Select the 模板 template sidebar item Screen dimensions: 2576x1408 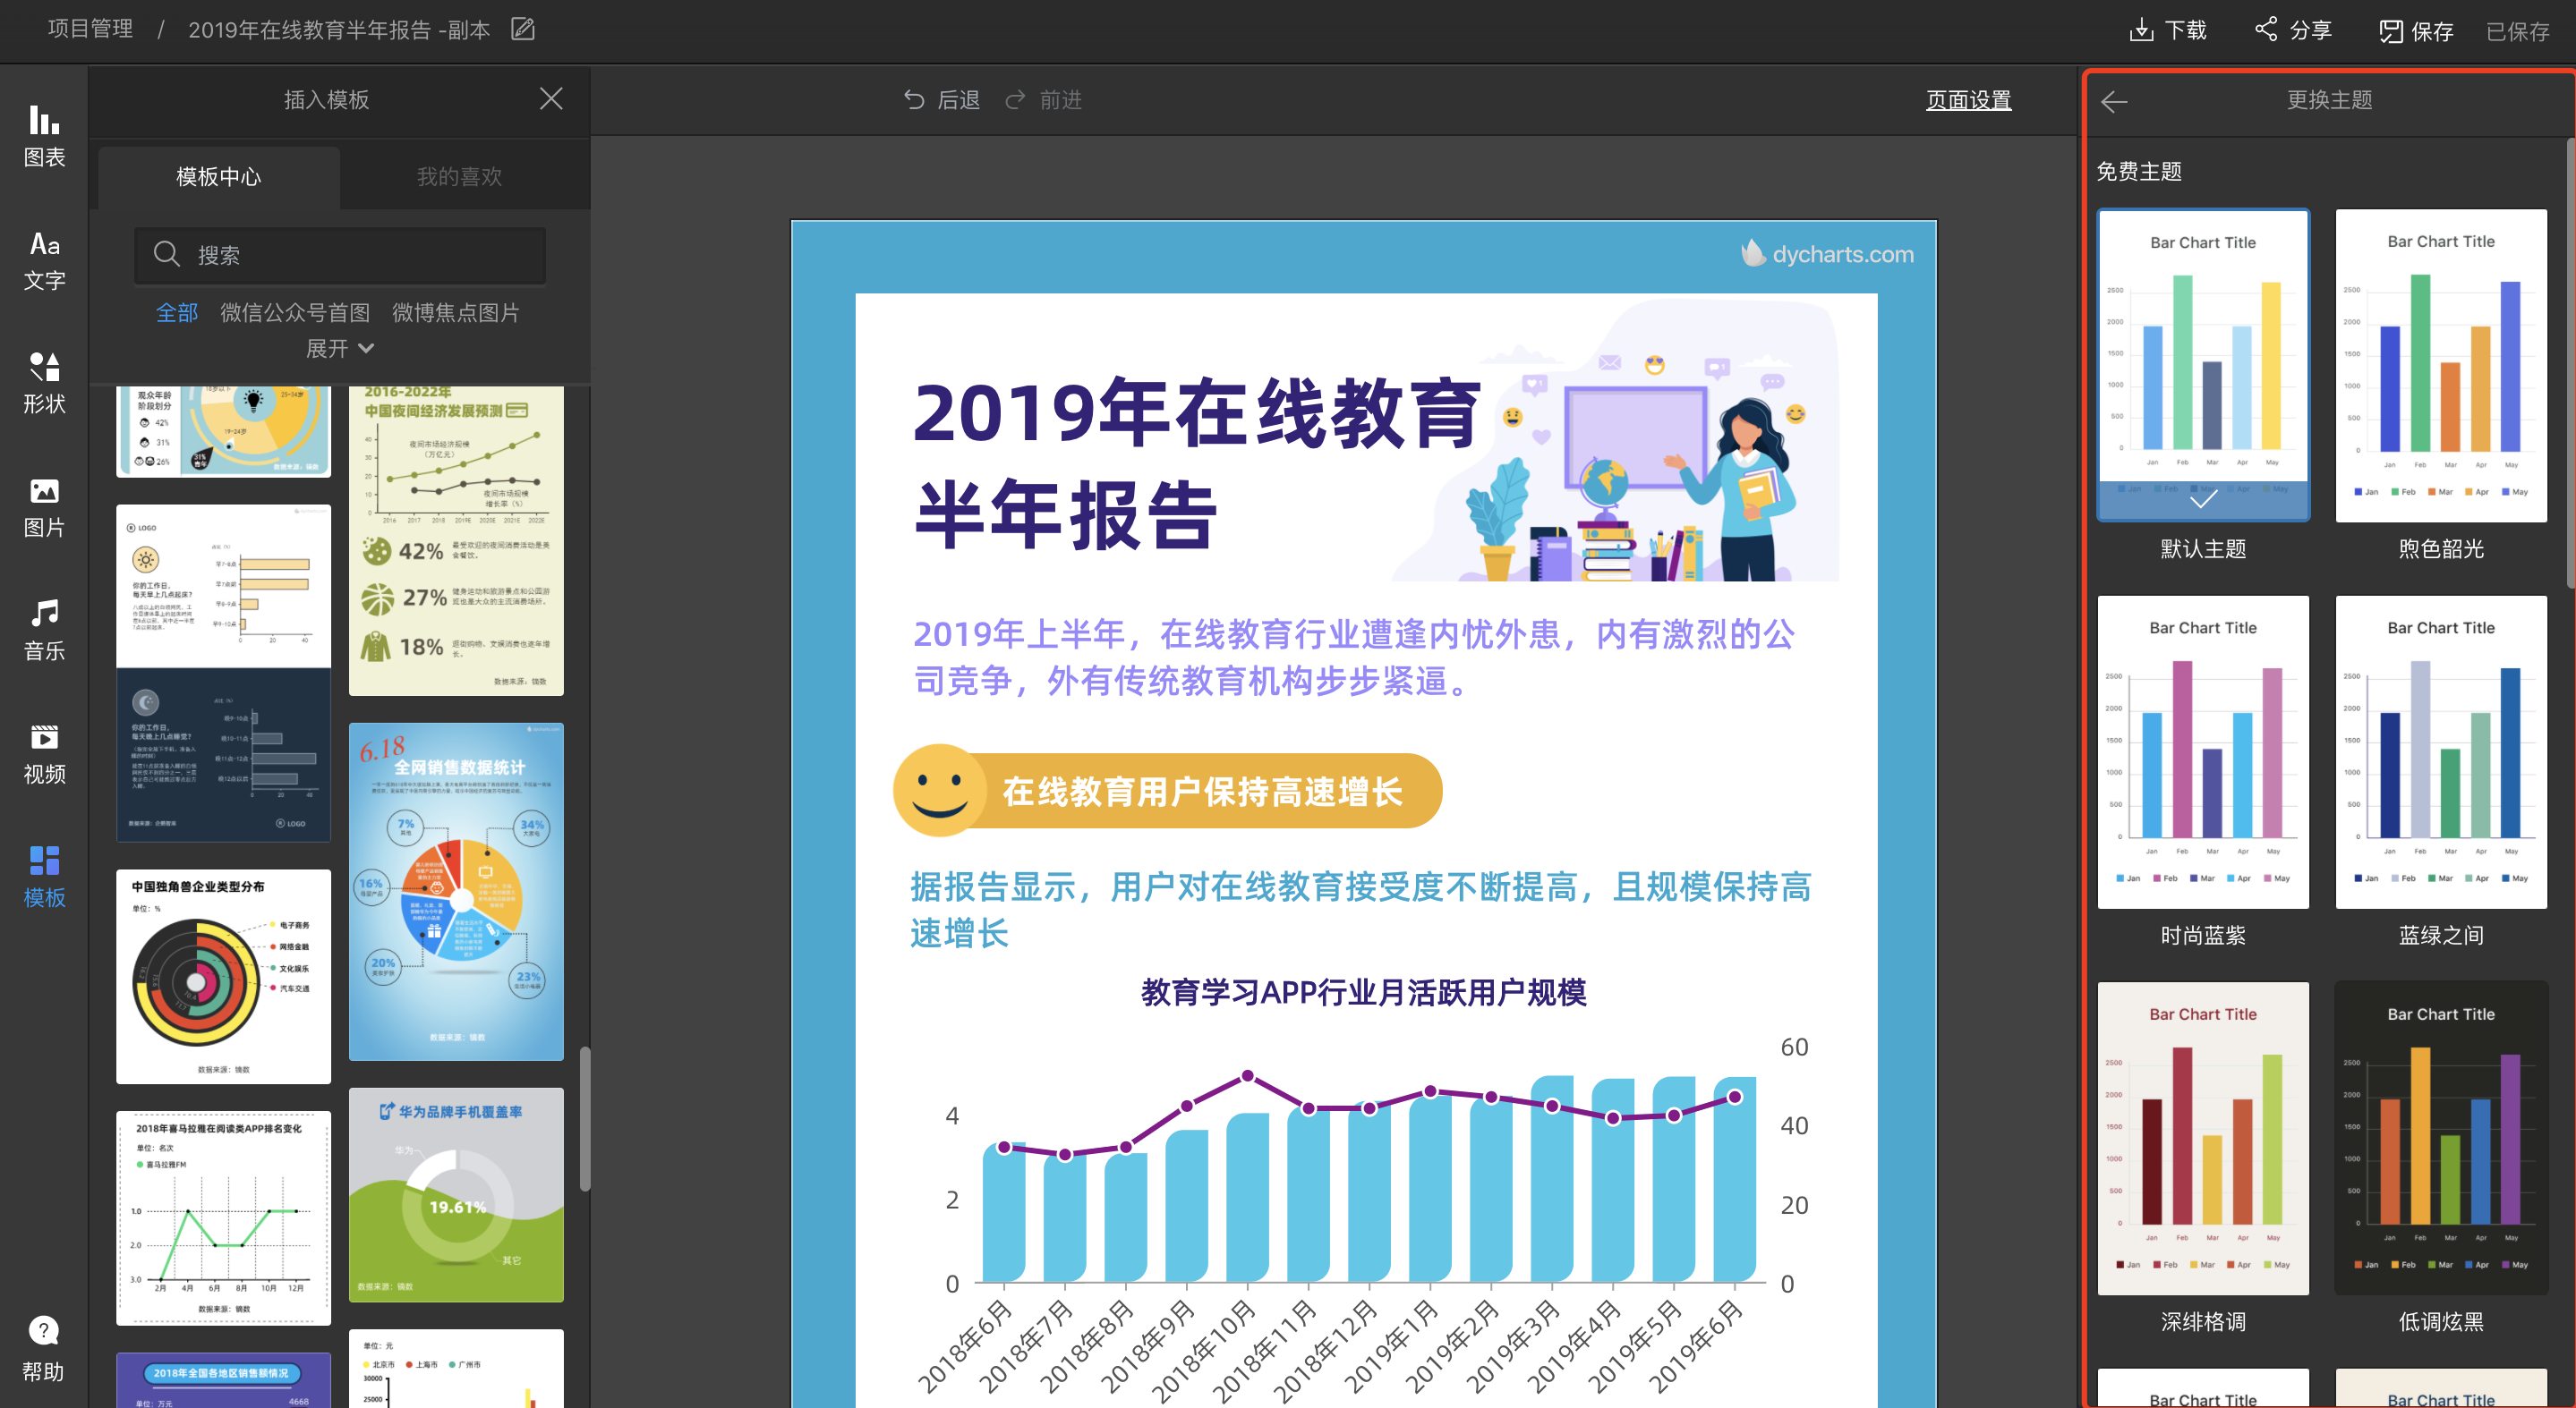pyautogui.click(x=44, y=877)
